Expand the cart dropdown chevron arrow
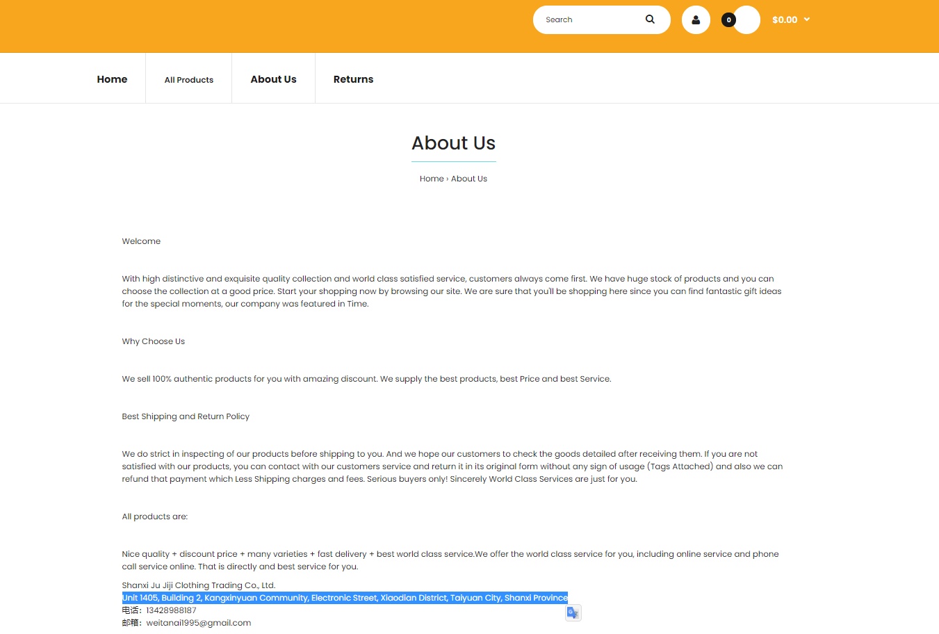 [807, 19]
